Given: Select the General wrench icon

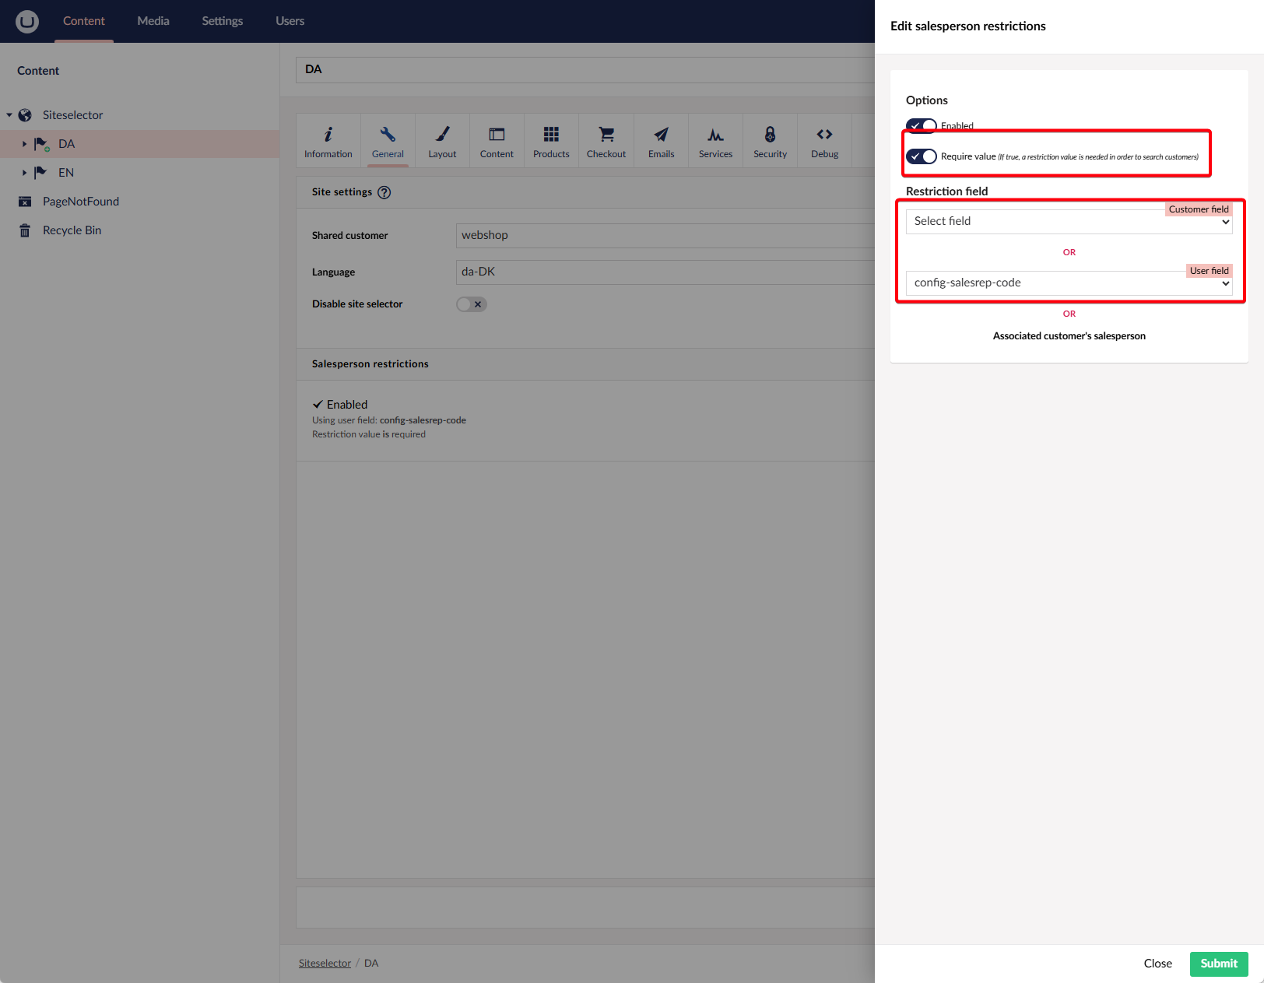Looking at the screenshot, I should pos(388,135).
